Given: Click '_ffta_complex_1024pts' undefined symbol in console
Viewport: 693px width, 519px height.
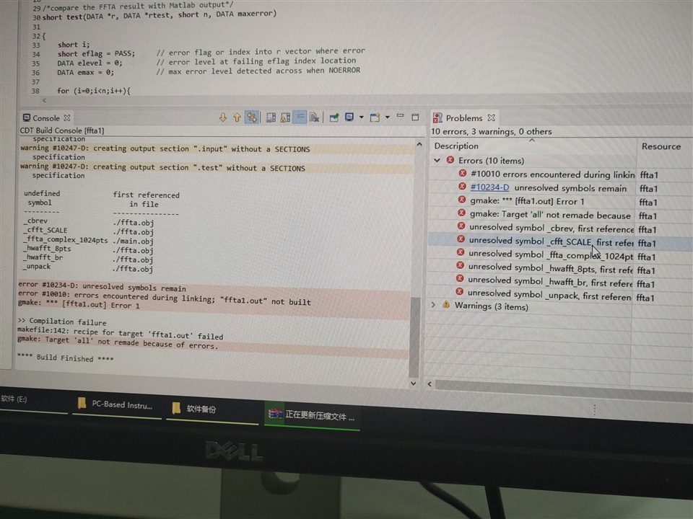Looking at the screenshot, I should point(66,239).
